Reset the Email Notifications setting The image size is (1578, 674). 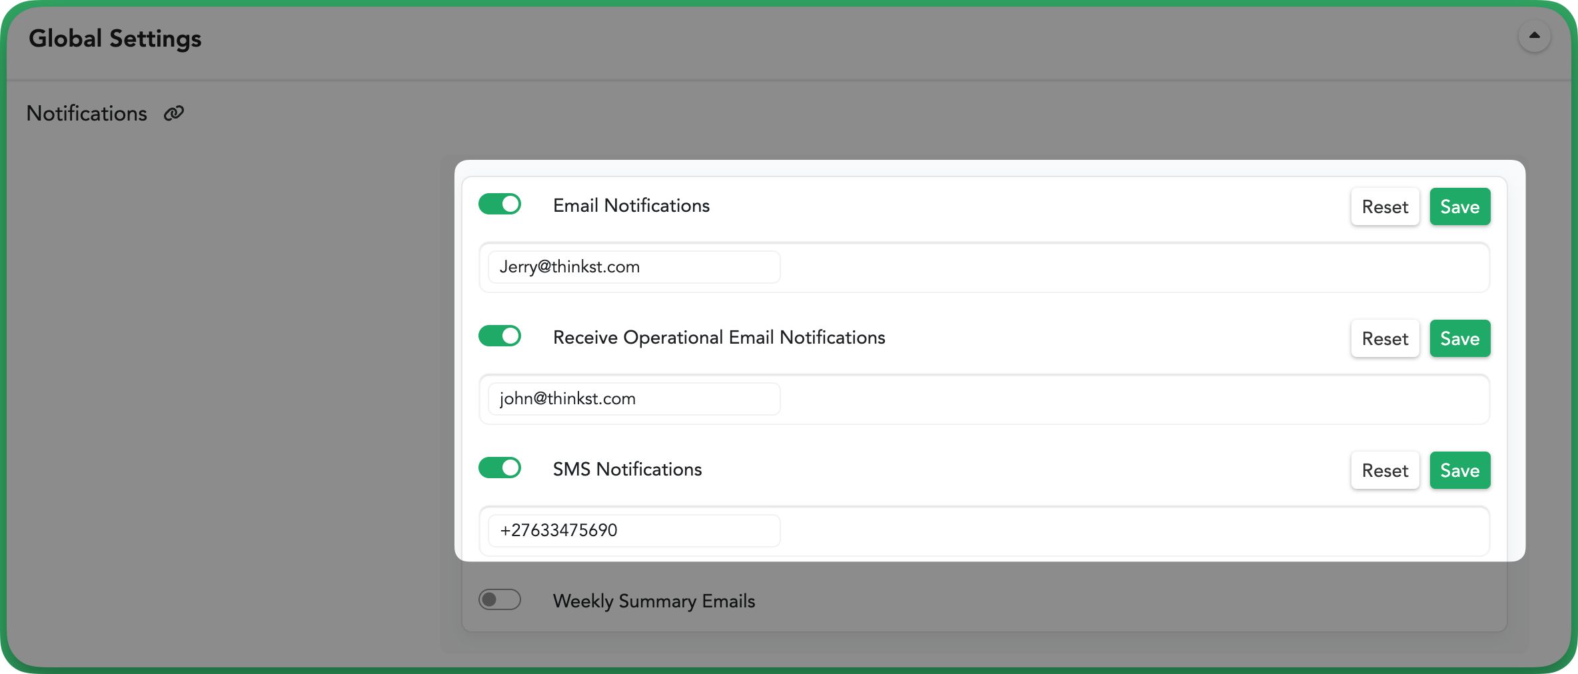(1385, 207)
